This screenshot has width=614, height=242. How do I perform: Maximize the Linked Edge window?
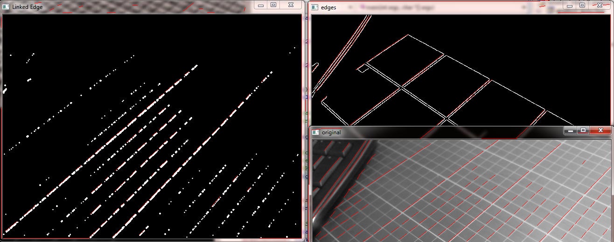point(273,5)
